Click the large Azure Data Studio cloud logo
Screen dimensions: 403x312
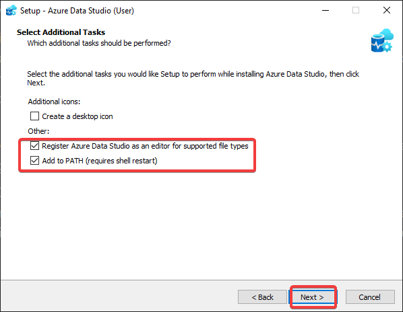pyautogui.click(x=382, y=40)
